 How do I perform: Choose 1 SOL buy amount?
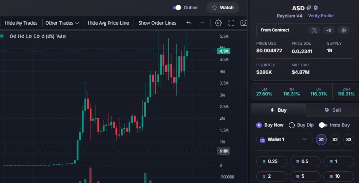[x=338, y=161]
